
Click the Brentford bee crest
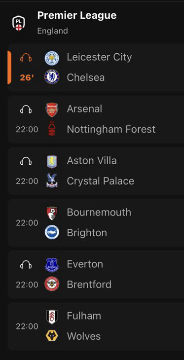[x=52, y=284]
